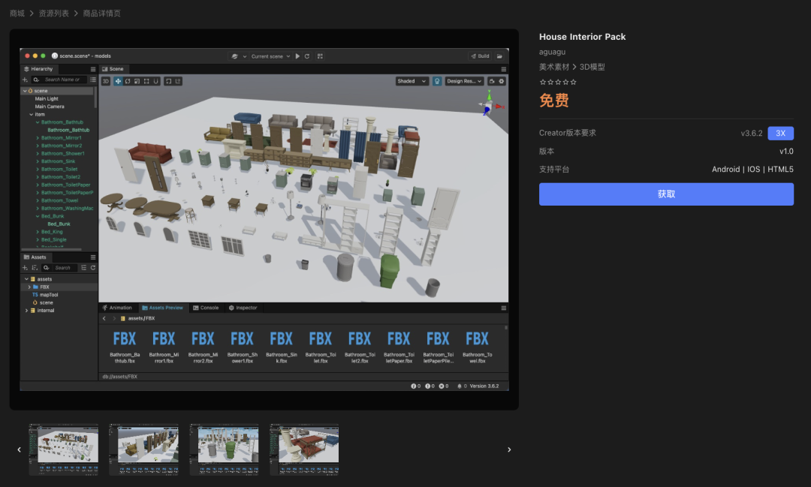The height and width of the screenshot is (487, 811).
Task: Open the Current scene dropdown
Action: (270, 56)
